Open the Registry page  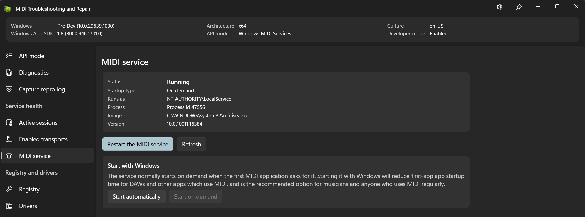47,189
